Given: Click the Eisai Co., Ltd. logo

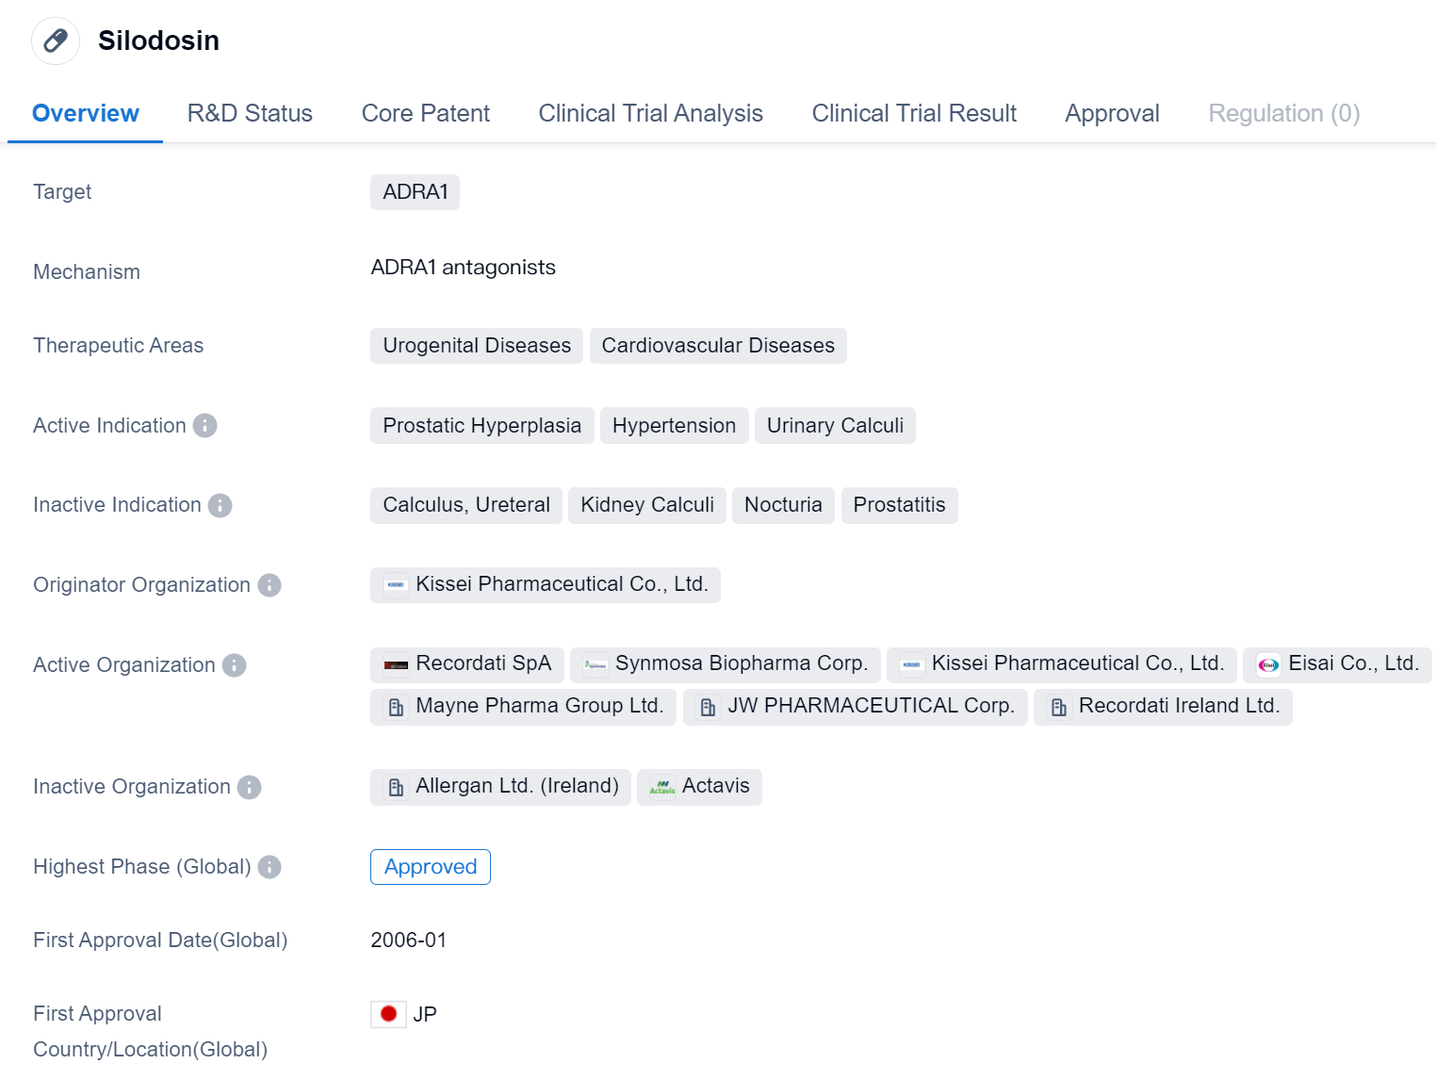Looking at the screenshot, I should pos(1268,664).
